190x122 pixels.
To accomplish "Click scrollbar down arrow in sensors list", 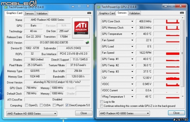I will [x=183, y=96].
